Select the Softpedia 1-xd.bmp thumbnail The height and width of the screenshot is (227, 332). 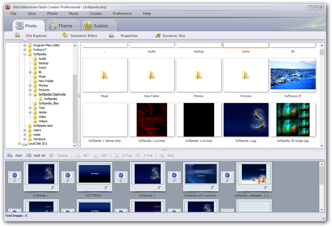tap(152, 120)
